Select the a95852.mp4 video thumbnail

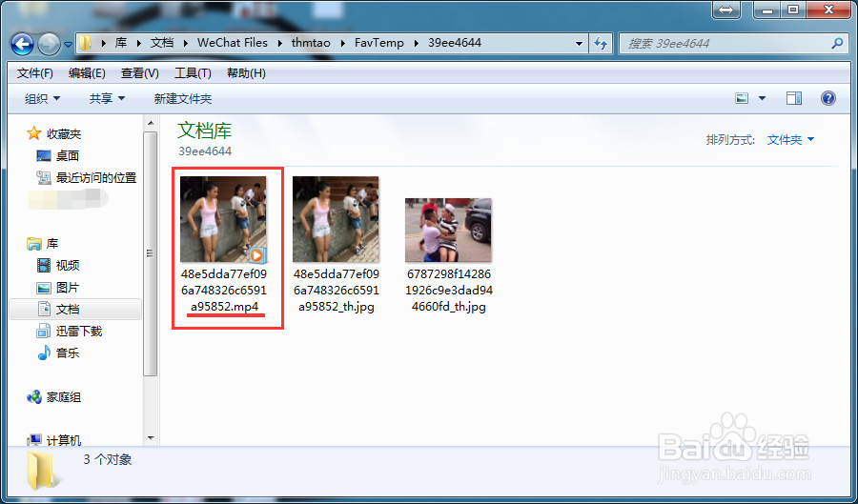(223, 219)
